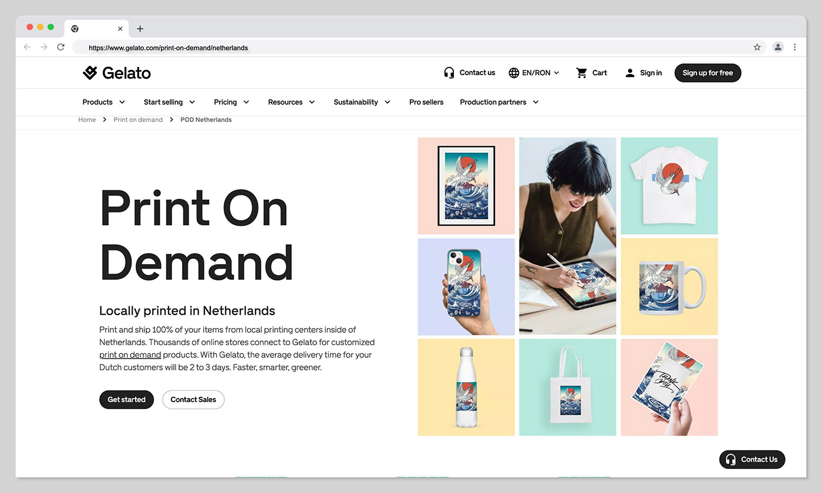
Task: Bookmark the page with the star icon
Action: [757, 47]
